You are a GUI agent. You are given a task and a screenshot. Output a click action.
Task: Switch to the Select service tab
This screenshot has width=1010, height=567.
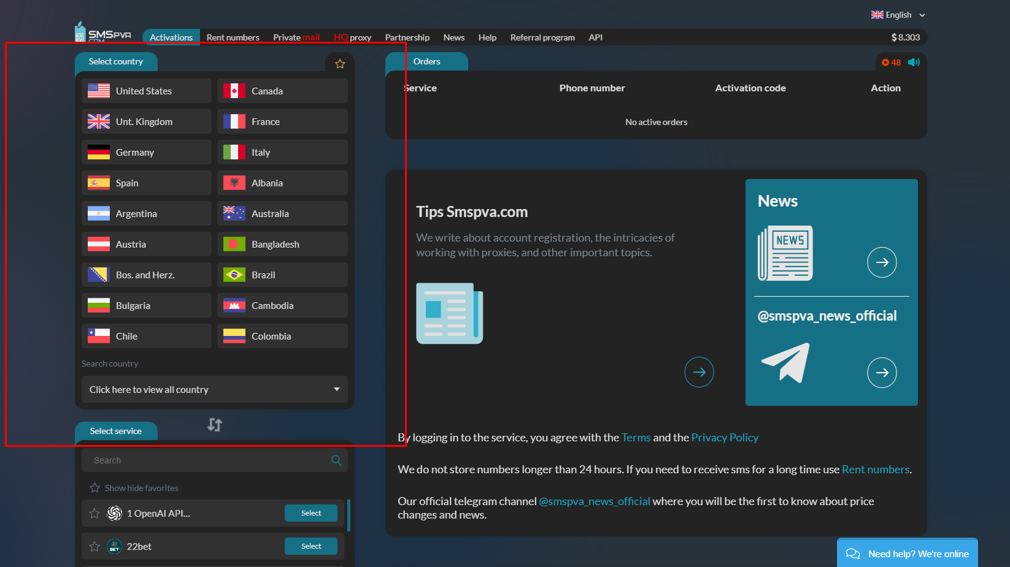click(x=116, y=431)
